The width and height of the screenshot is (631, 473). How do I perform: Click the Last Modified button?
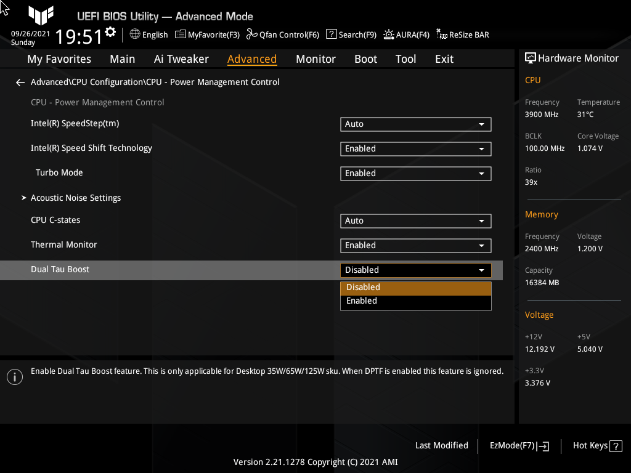point(441,445)
